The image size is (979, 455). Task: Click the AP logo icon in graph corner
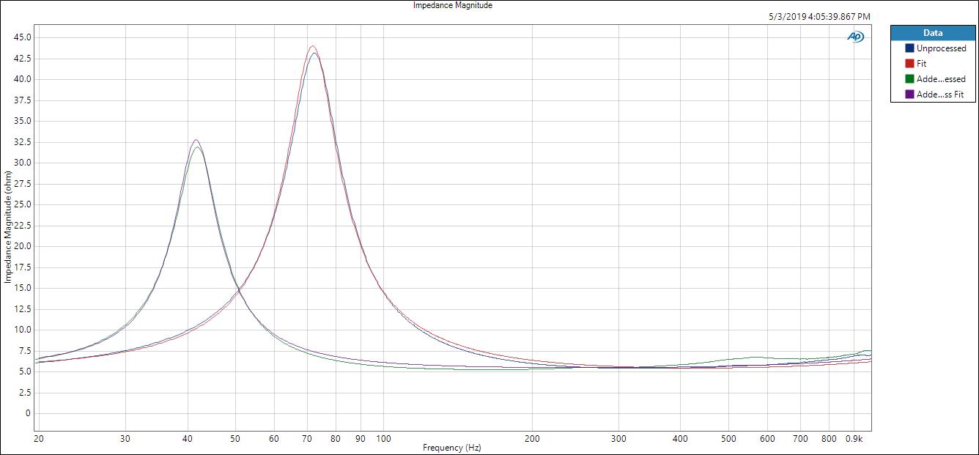855,37
